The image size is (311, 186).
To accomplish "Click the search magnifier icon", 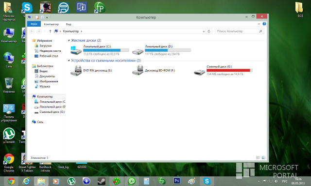I will point(260,31).
